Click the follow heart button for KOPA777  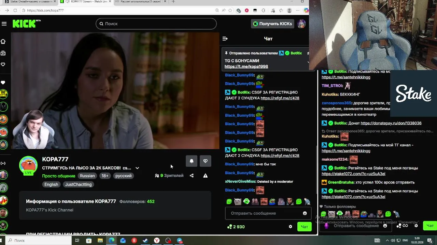tap(205, 161)
